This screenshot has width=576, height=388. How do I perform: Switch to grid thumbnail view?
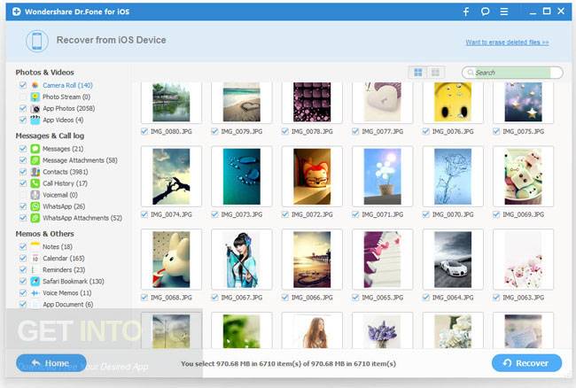pyautogui.click(x=418, y=73)
